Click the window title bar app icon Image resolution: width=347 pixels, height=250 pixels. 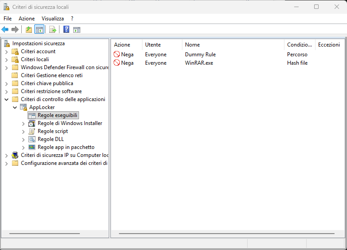[6, 7]
